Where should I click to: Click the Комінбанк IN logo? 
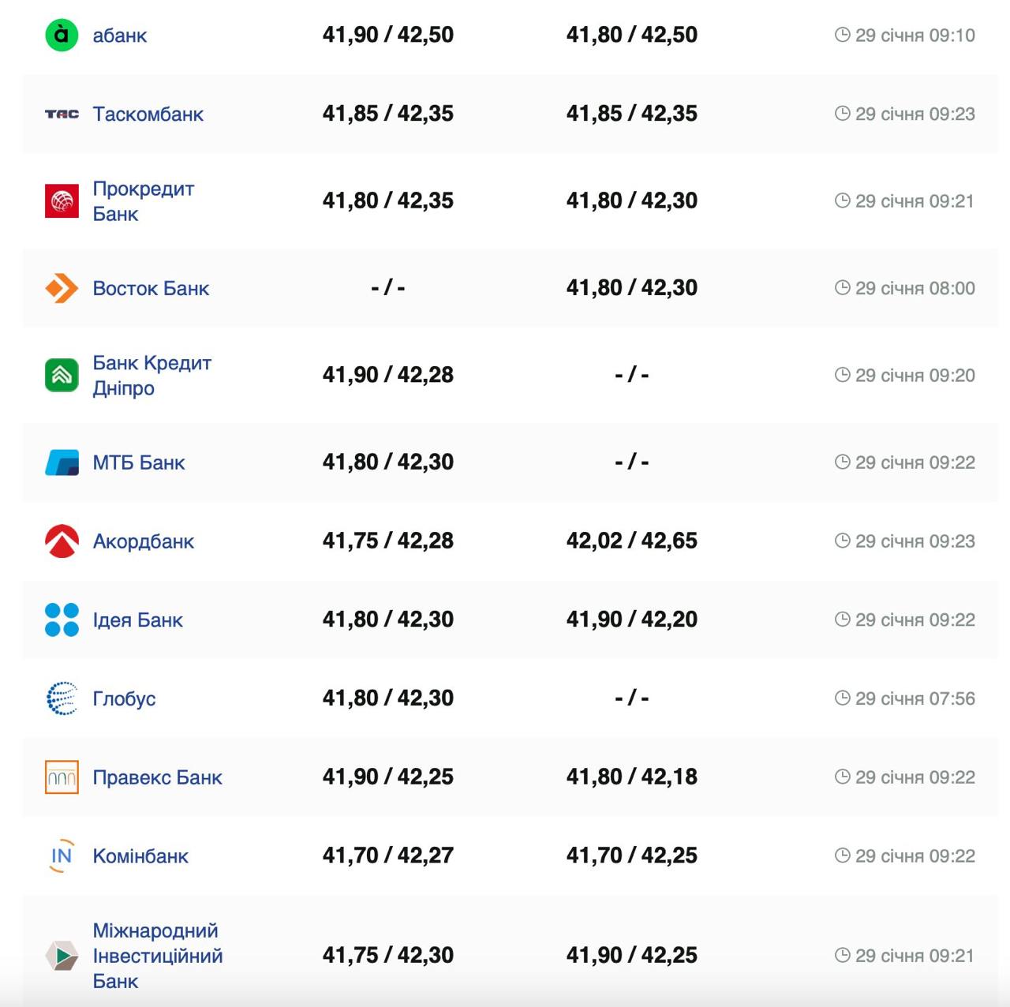pyautogui.click(x=62, y=856)
